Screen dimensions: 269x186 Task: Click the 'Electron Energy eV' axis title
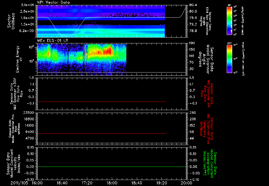pos(19,59)
